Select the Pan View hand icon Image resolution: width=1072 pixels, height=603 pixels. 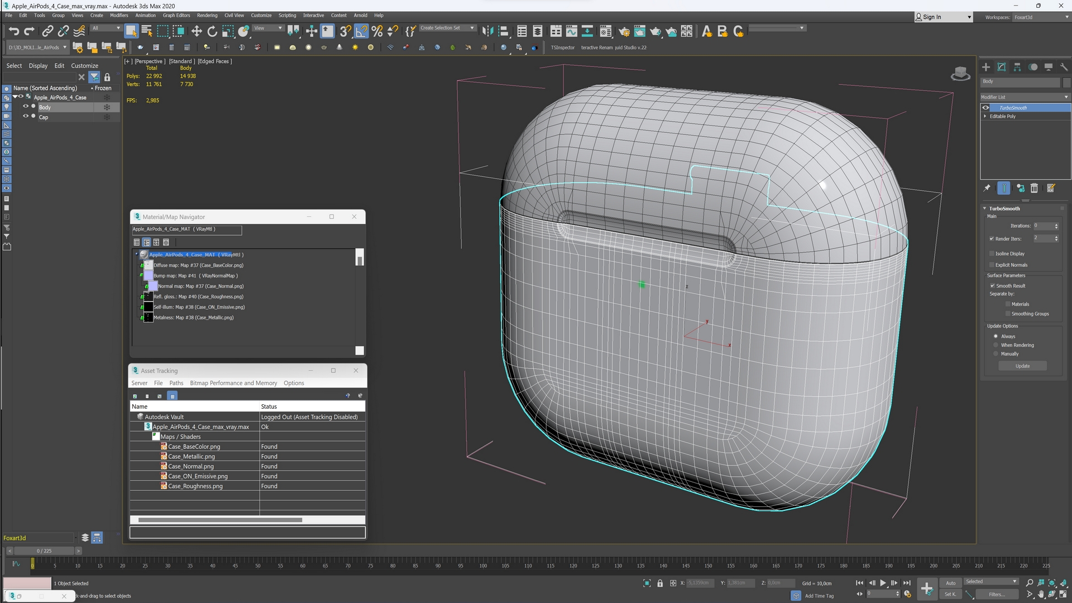pyautogui.click(x=1041, y=595)
